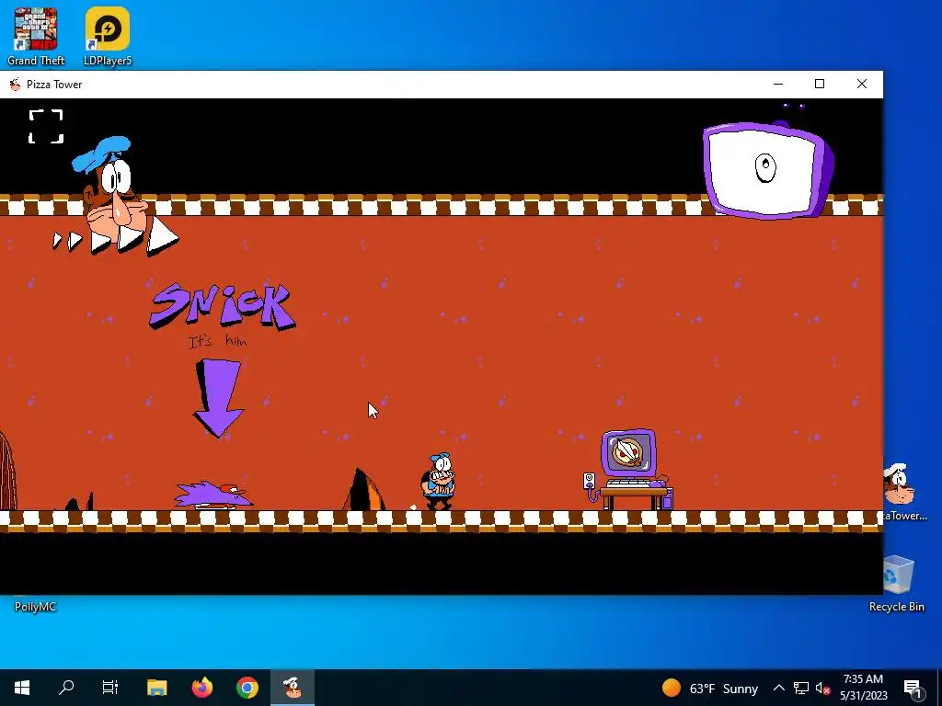942x706 pixels.
Task: Maximize the Pizza Tower window
Action: point(820,84)
